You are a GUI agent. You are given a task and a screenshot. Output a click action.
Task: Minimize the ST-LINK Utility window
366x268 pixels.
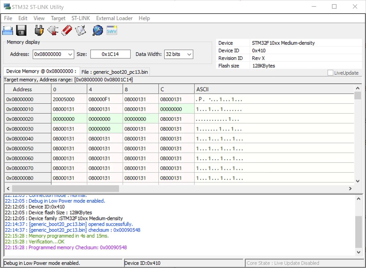point(314,7)
